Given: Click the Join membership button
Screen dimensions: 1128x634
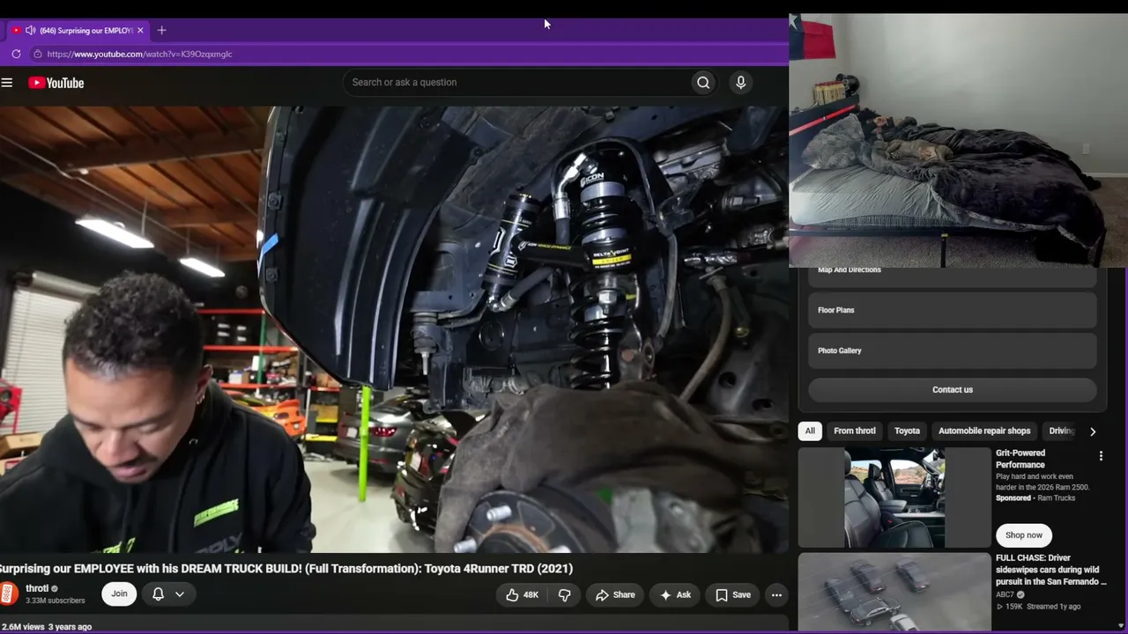Looking at the screenshot, I should [x=119, y=594].
